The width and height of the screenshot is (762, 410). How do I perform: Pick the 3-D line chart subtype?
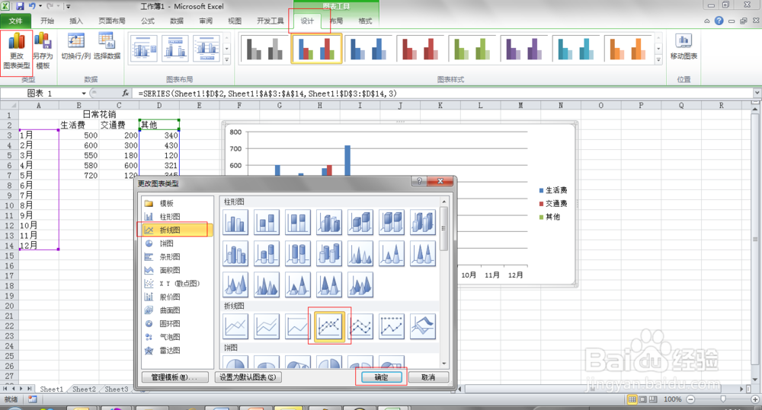click(x=423, y=326)
